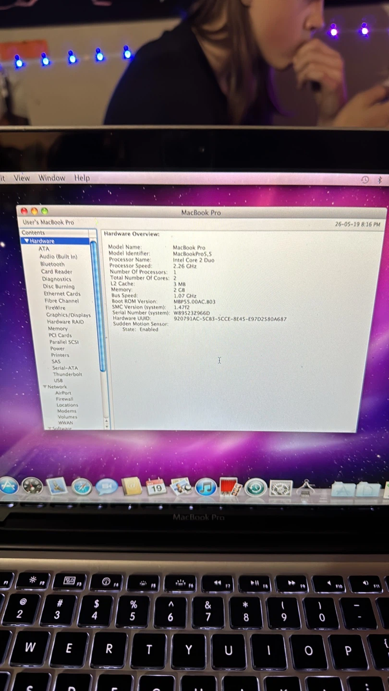389x691 pixels.
Task: Select Graphics/Displays in the sidebar
Action: [x=68, y=315]
